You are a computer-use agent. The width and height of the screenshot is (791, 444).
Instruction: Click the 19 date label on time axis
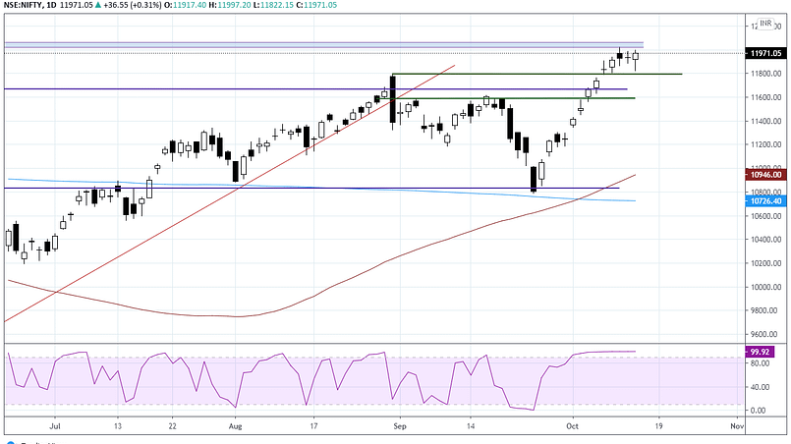pos(658,426)
